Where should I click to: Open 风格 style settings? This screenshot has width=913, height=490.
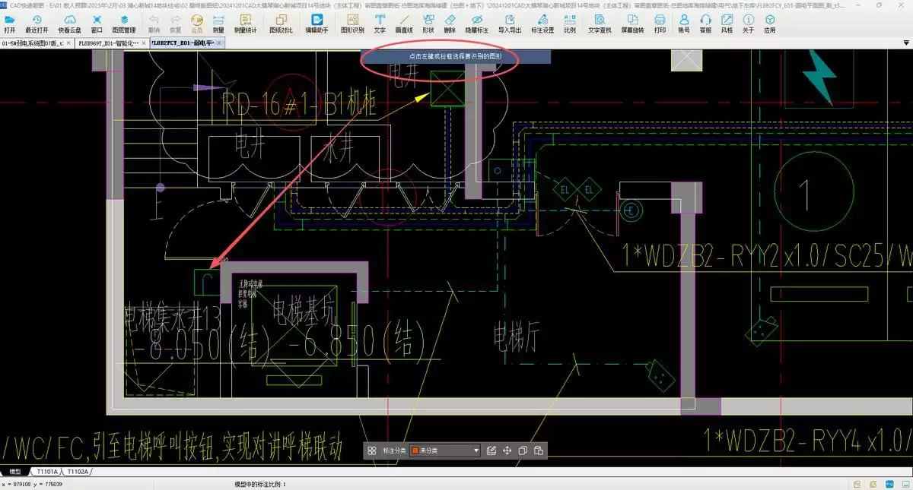pos(727,24)
